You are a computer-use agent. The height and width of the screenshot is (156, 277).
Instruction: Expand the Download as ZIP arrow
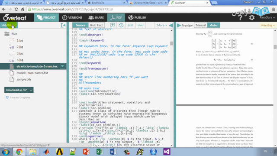(x=31, y=90)
